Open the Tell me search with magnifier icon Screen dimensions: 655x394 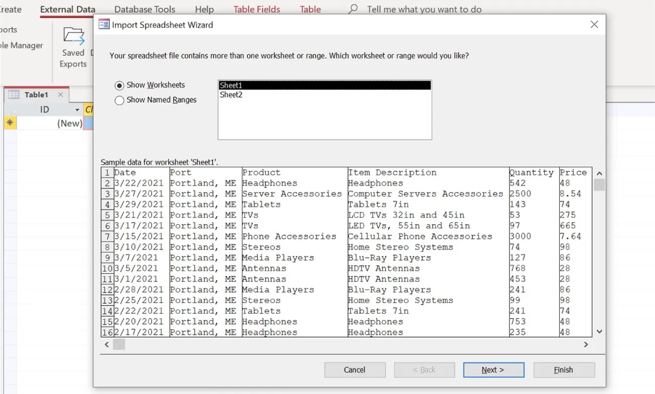click(353, 9)
